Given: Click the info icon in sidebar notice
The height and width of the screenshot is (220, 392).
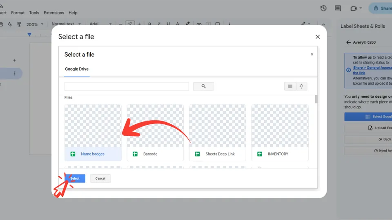Looking at the screenshot, I should pyautogui.click(x=348, y=70).
